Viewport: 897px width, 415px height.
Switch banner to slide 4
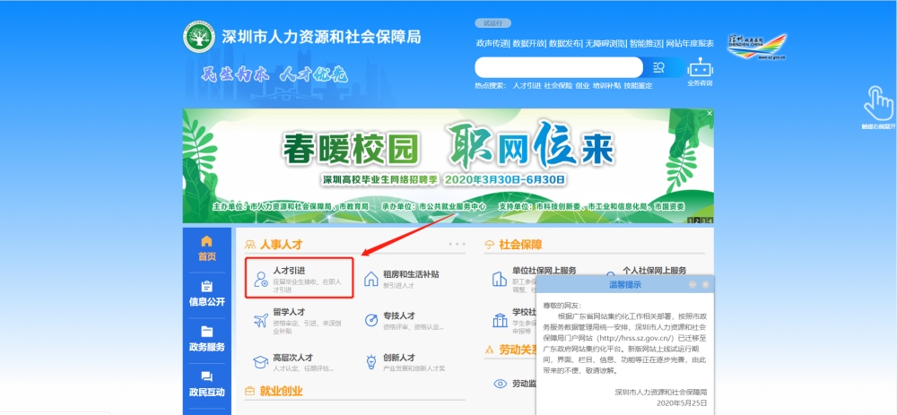[710, 220]
